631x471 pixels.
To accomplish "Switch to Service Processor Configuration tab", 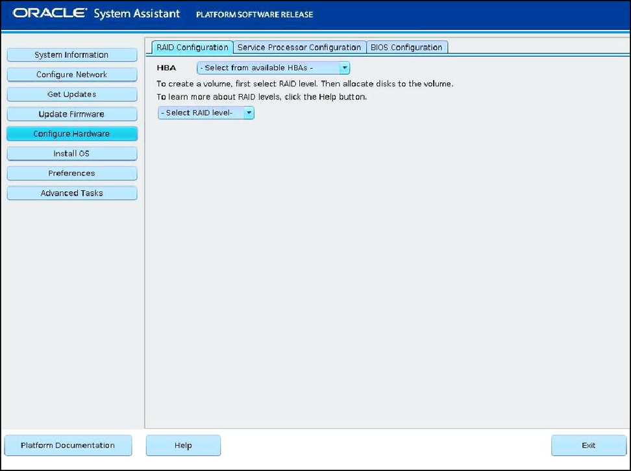I will pos(299,47).
